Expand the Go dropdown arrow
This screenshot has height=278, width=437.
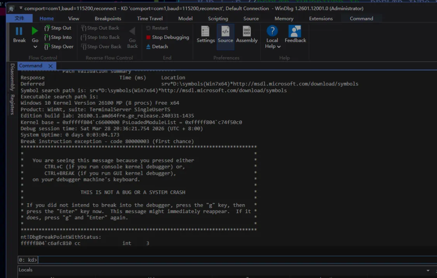point(35,47)
